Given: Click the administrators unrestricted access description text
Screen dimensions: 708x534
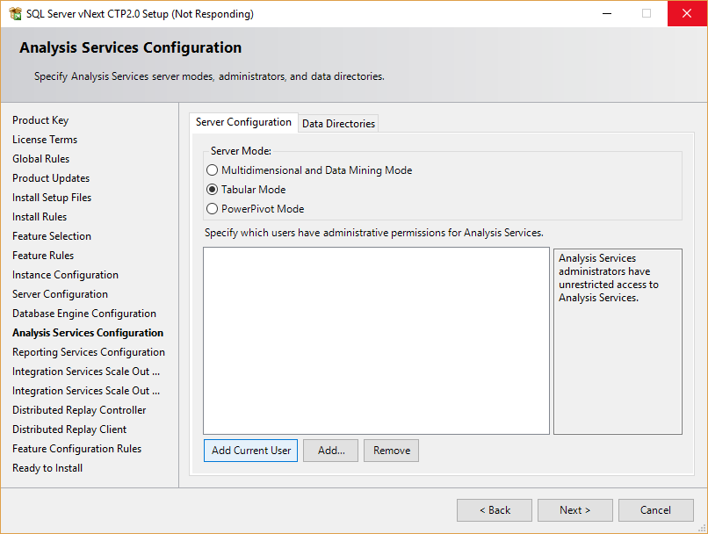Looking at the screenshot, I should tap(608, 278).
